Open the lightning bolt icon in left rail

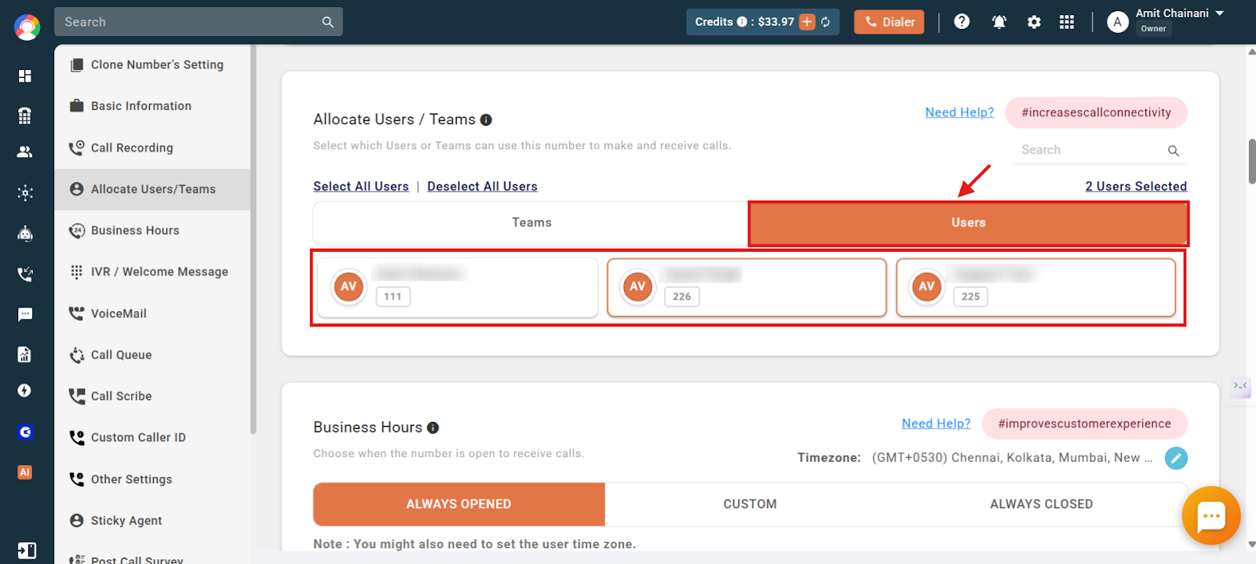click(25, 391)
